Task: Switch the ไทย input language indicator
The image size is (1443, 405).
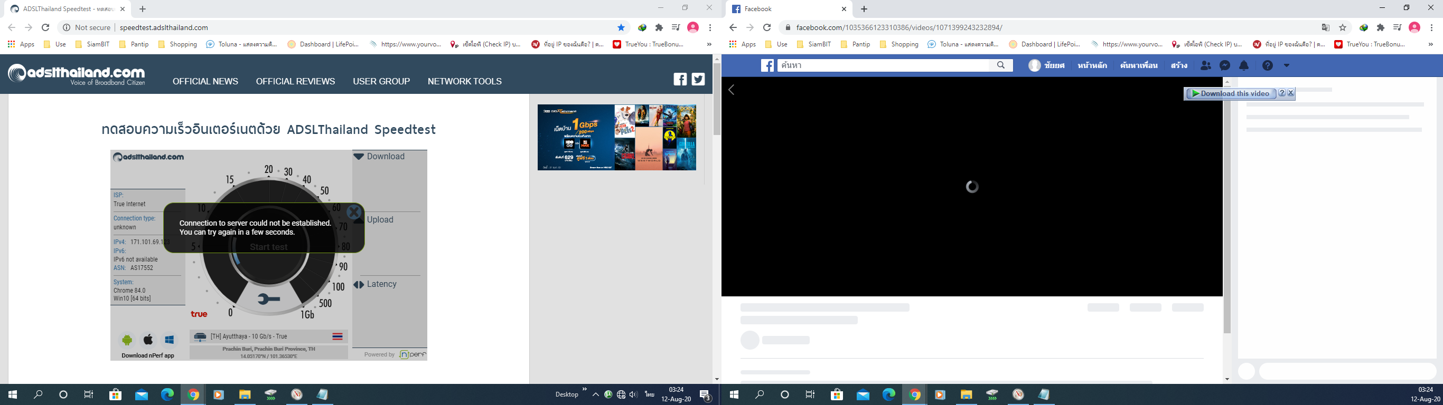Action: click(x=649, y=394)
